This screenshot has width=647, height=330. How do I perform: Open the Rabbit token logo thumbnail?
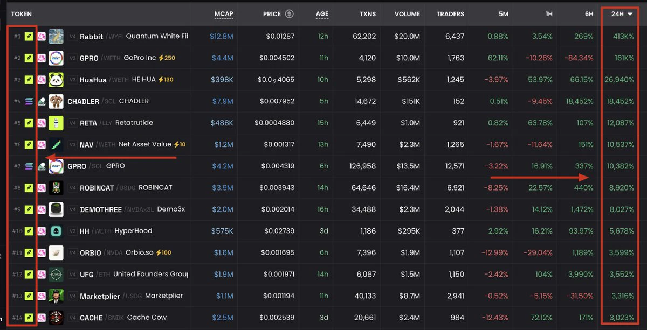point(56,37)
